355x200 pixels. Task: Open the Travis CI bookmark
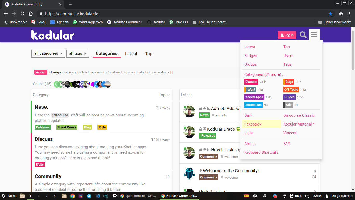point(179,22)
